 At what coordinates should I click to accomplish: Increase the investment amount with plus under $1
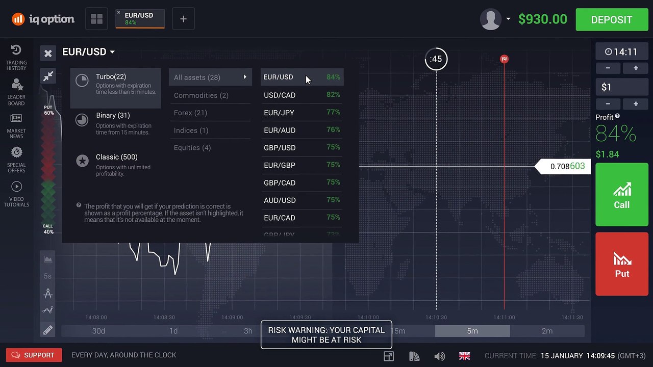pyautogui.click(x=636, y=103)
